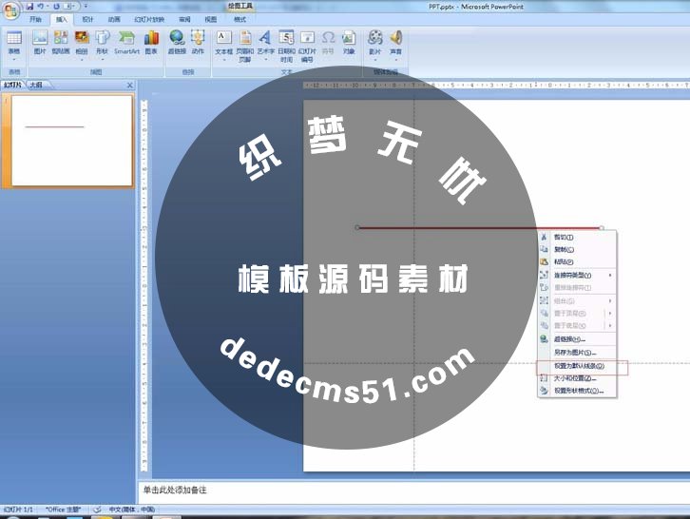Click the spell check icon in status bar
This screenshot has height=519, width=690.
tap(97, 509)
